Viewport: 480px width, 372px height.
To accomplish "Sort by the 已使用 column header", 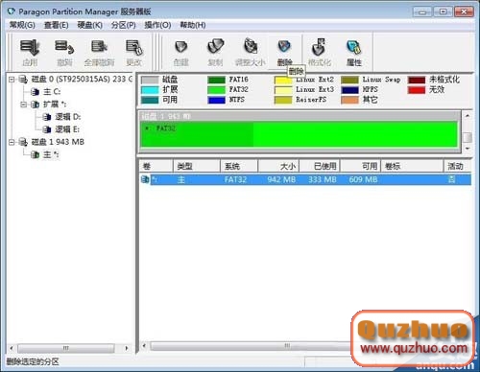I will (320, 166).
